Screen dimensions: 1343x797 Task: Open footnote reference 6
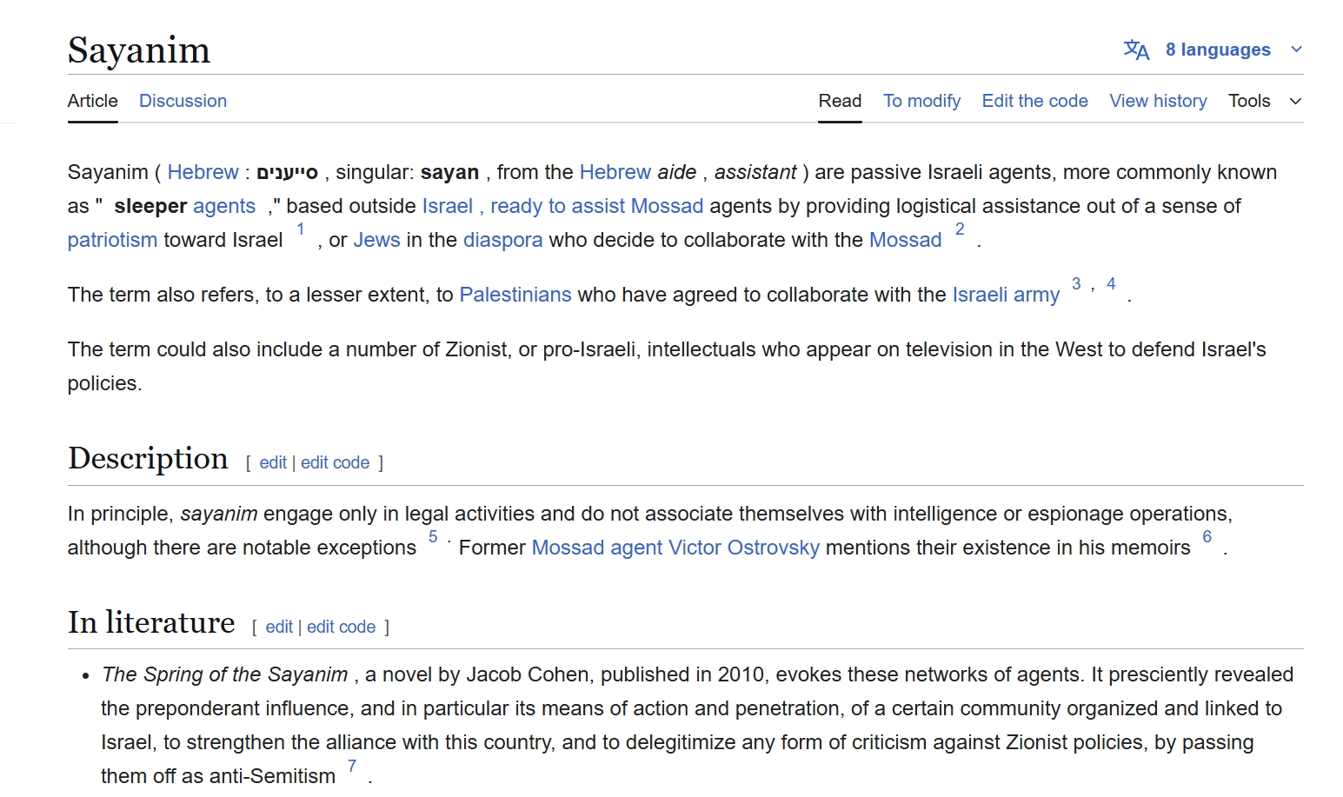pyautogui.click(x=1207, y=537)
